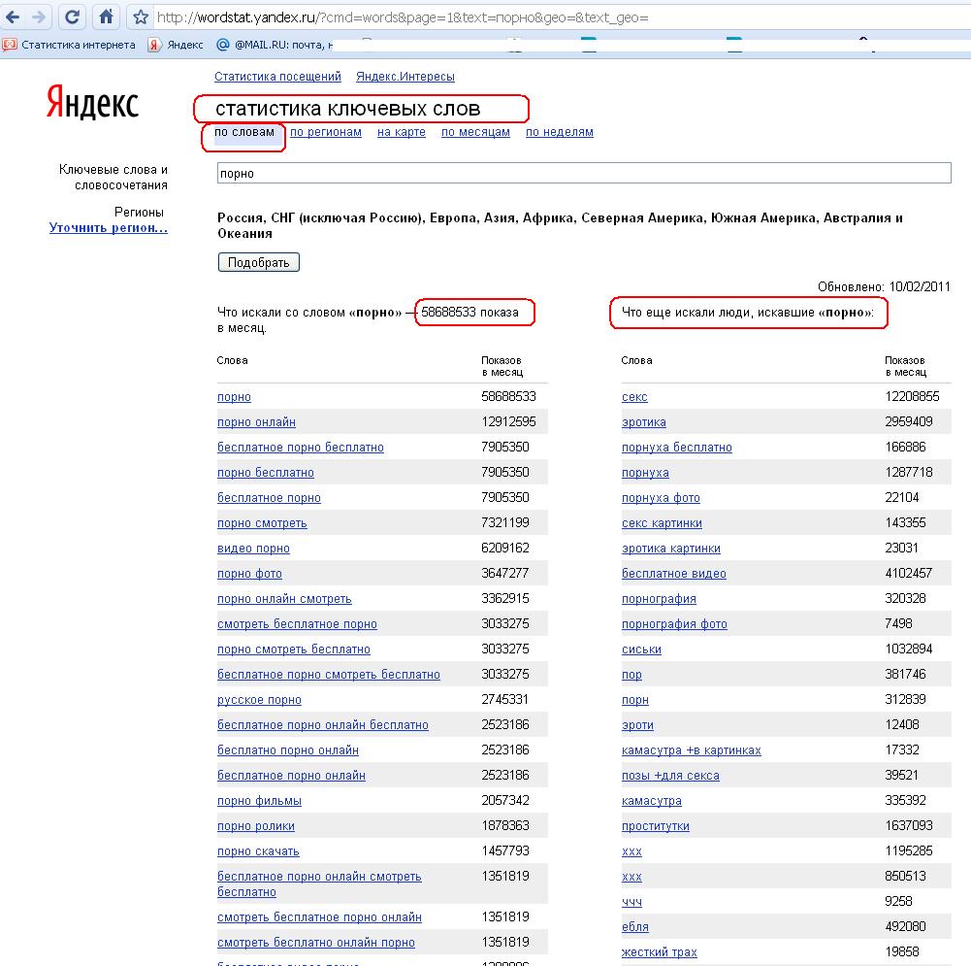Open the "эротика картинки" related link

[x=671, y=549]
